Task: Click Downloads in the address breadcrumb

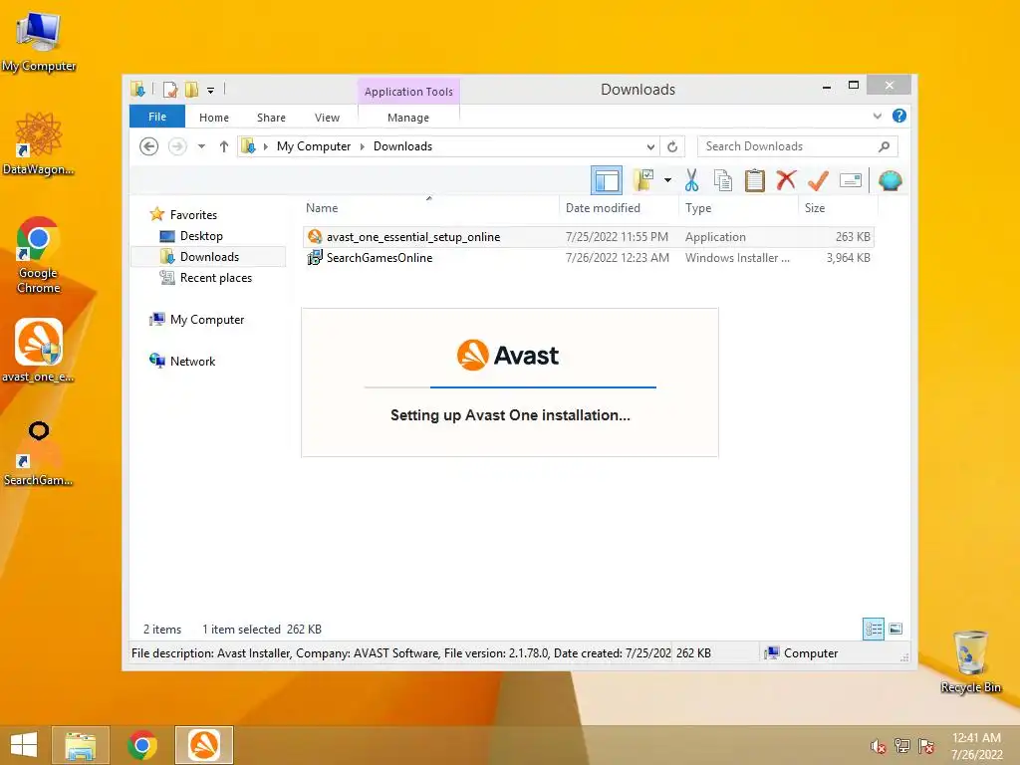Action: [402, 146]
